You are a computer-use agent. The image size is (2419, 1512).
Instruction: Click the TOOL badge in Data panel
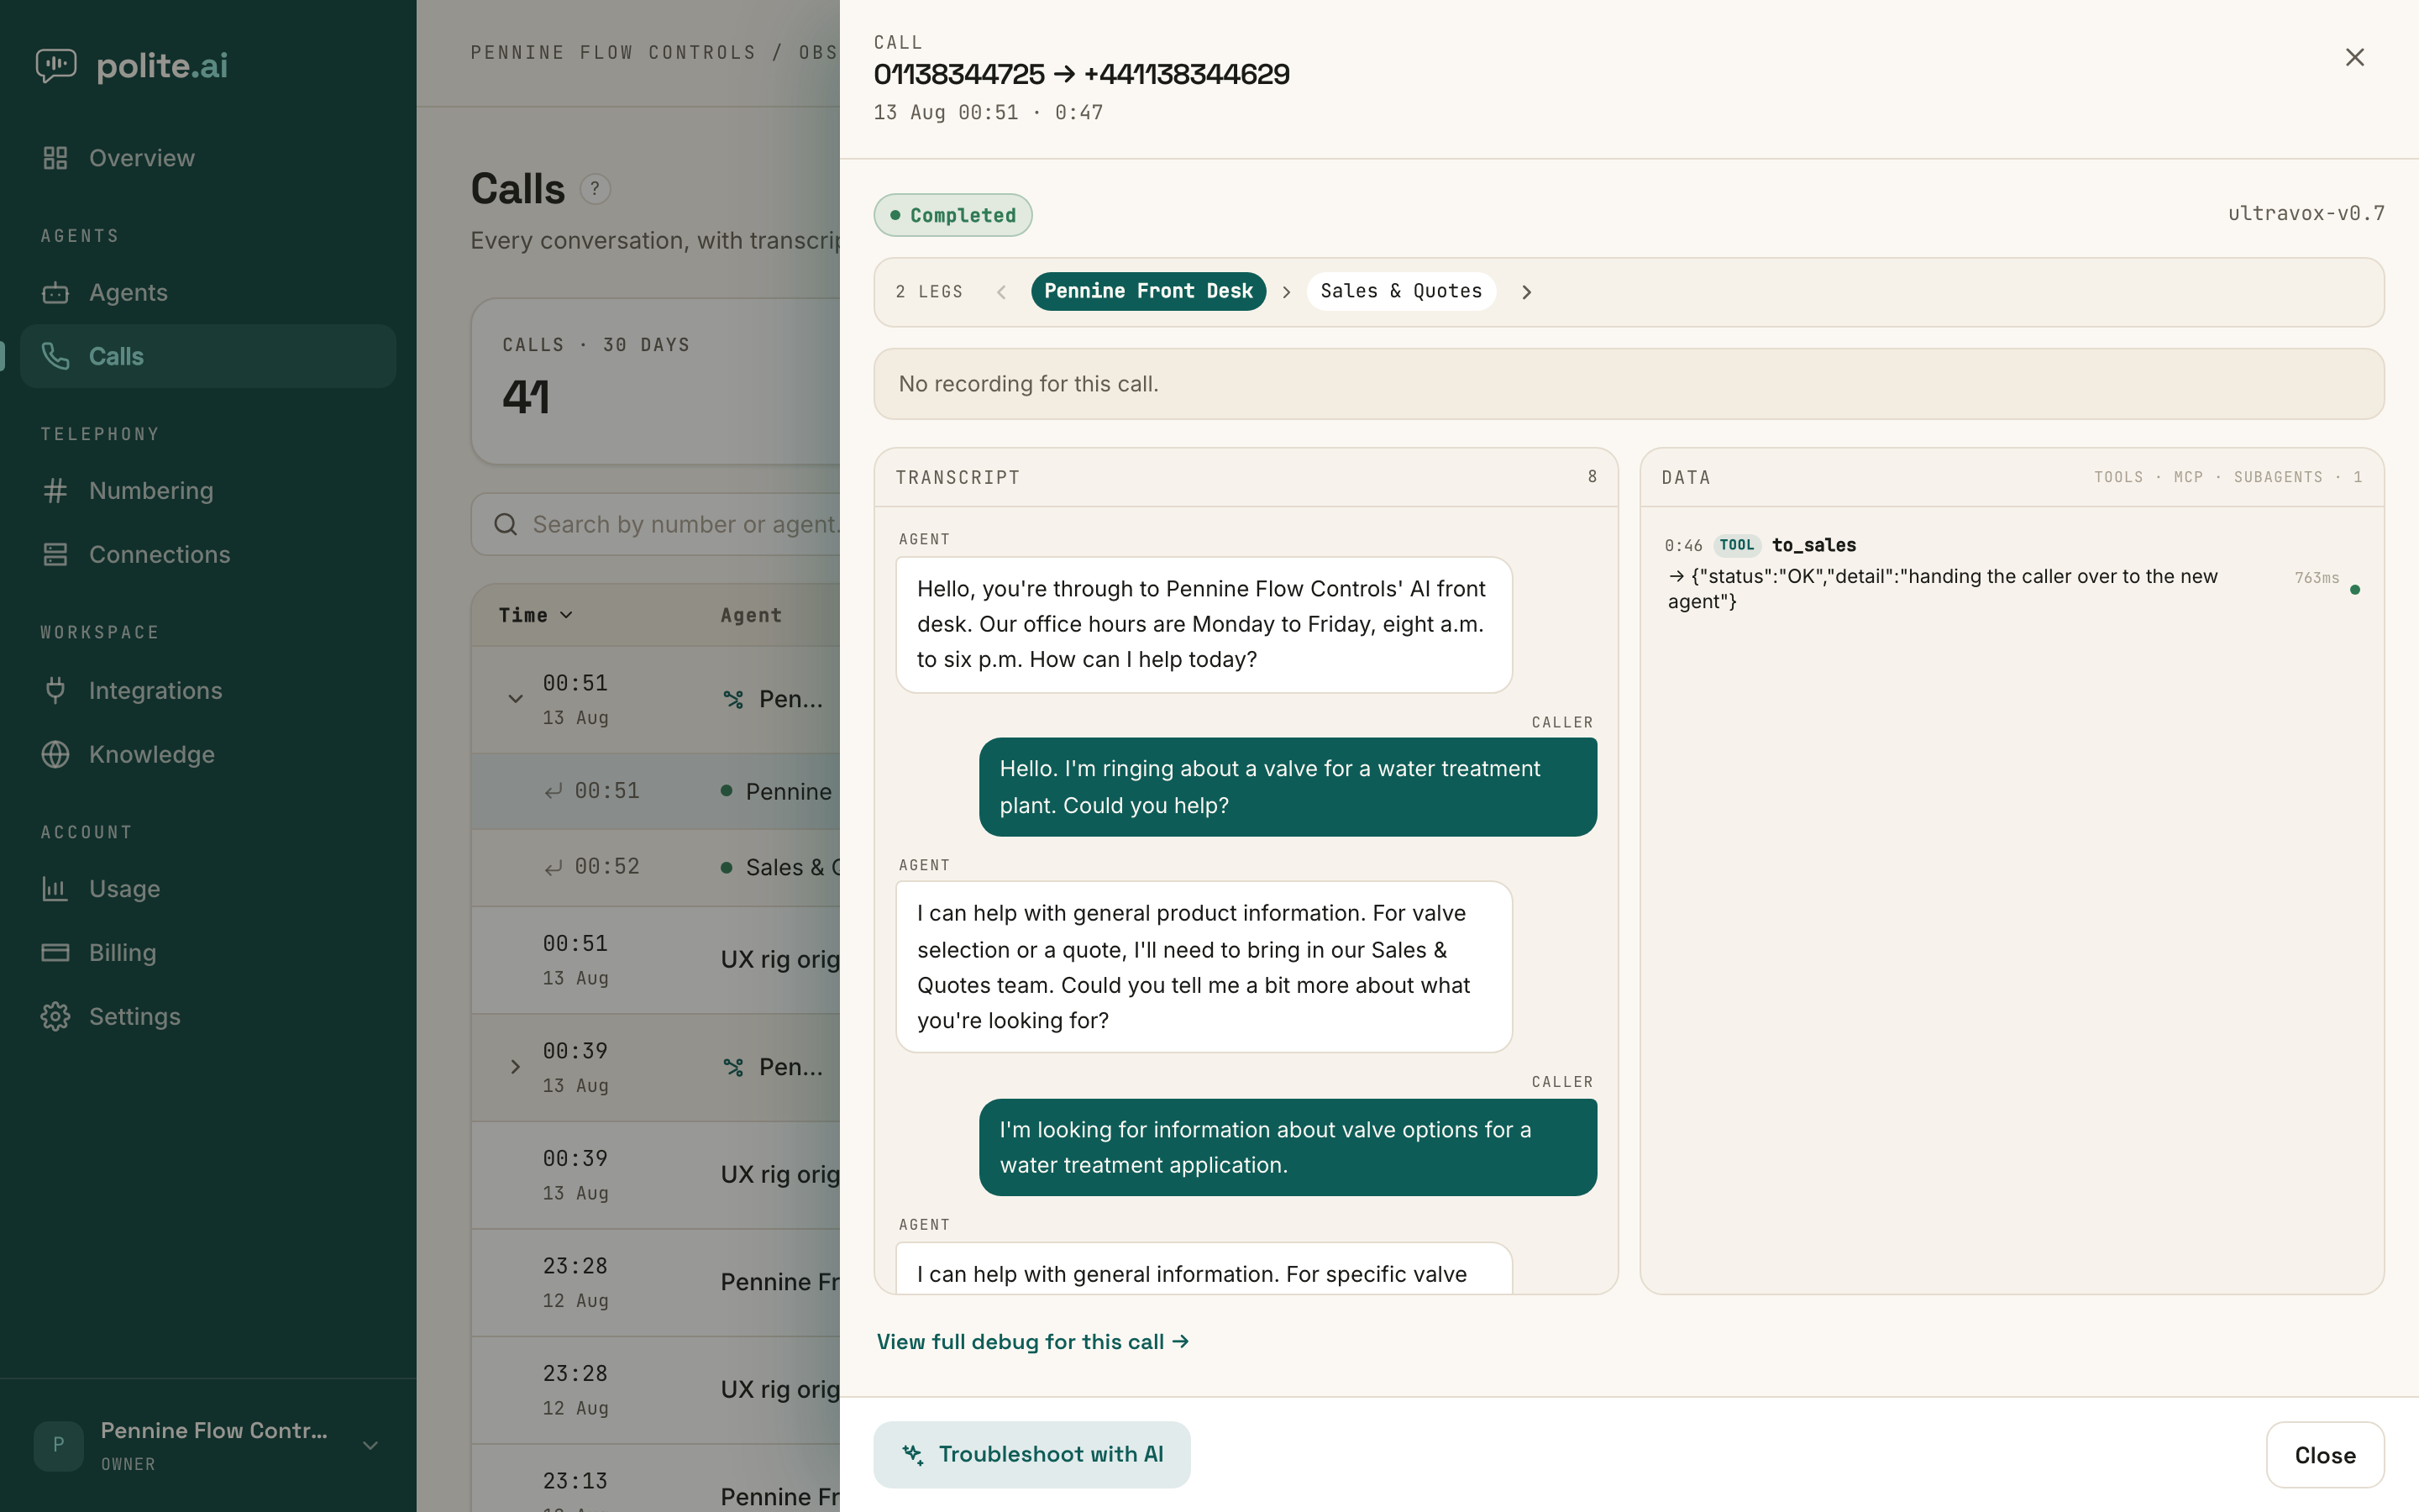1736,545
